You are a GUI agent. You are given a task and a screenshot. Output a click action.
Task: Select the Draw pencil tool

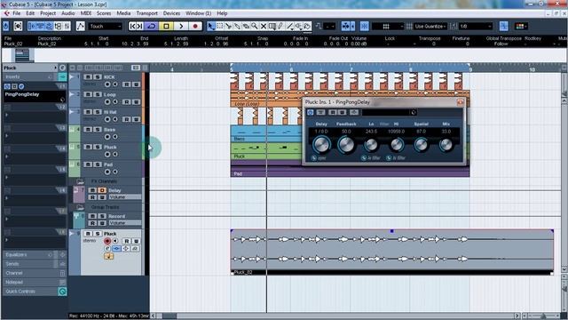pyautogui.click(x=280, y=26)
